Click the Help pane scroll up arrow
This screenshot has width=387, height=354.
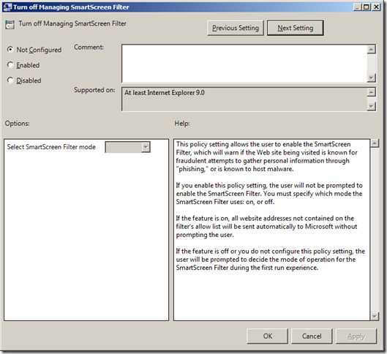click(x=375, y=143)
